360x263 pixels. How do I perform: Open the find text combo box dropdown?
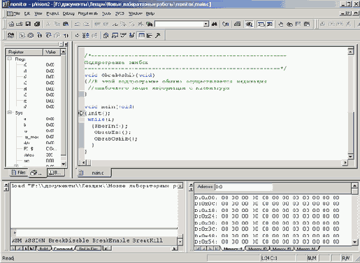[206, 24]
